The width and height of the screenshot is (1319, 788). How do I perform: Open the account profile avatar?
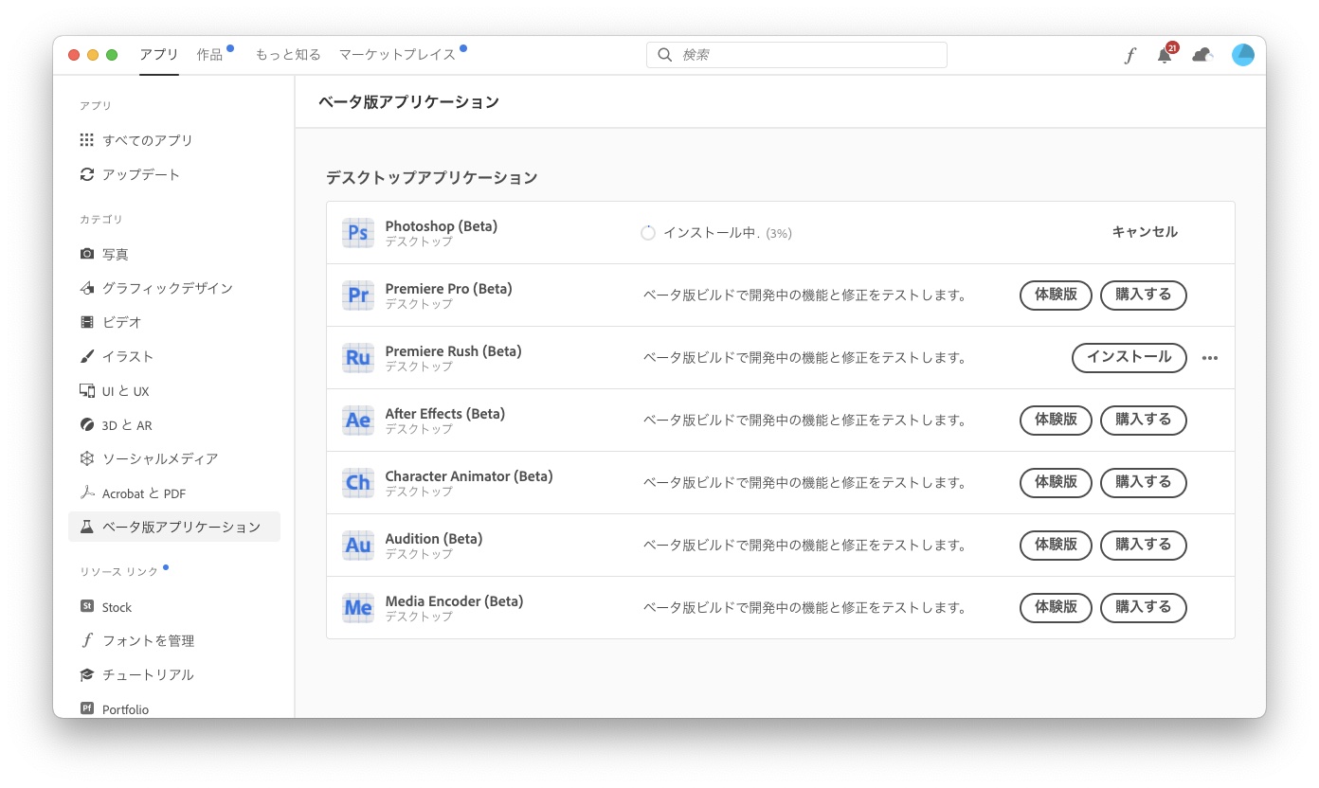coord(1243,55)
